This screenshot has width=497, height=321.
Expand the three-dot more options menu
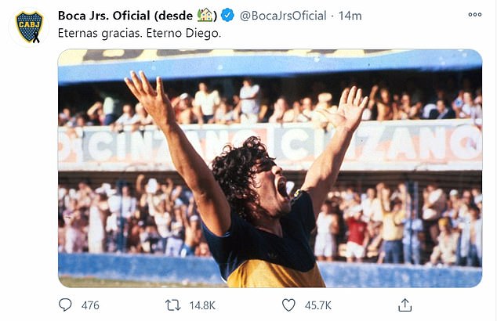(475, 15)
